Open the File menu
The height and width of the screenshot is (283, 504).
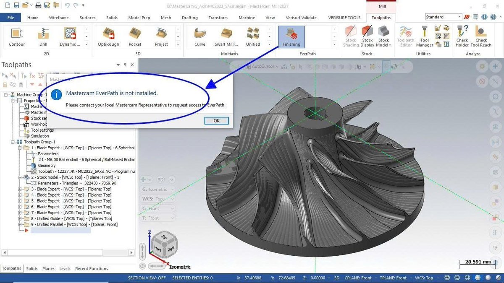point(10,18)
